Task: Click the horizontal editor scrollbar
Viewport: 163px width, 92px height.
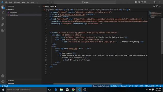Action: 87,84
